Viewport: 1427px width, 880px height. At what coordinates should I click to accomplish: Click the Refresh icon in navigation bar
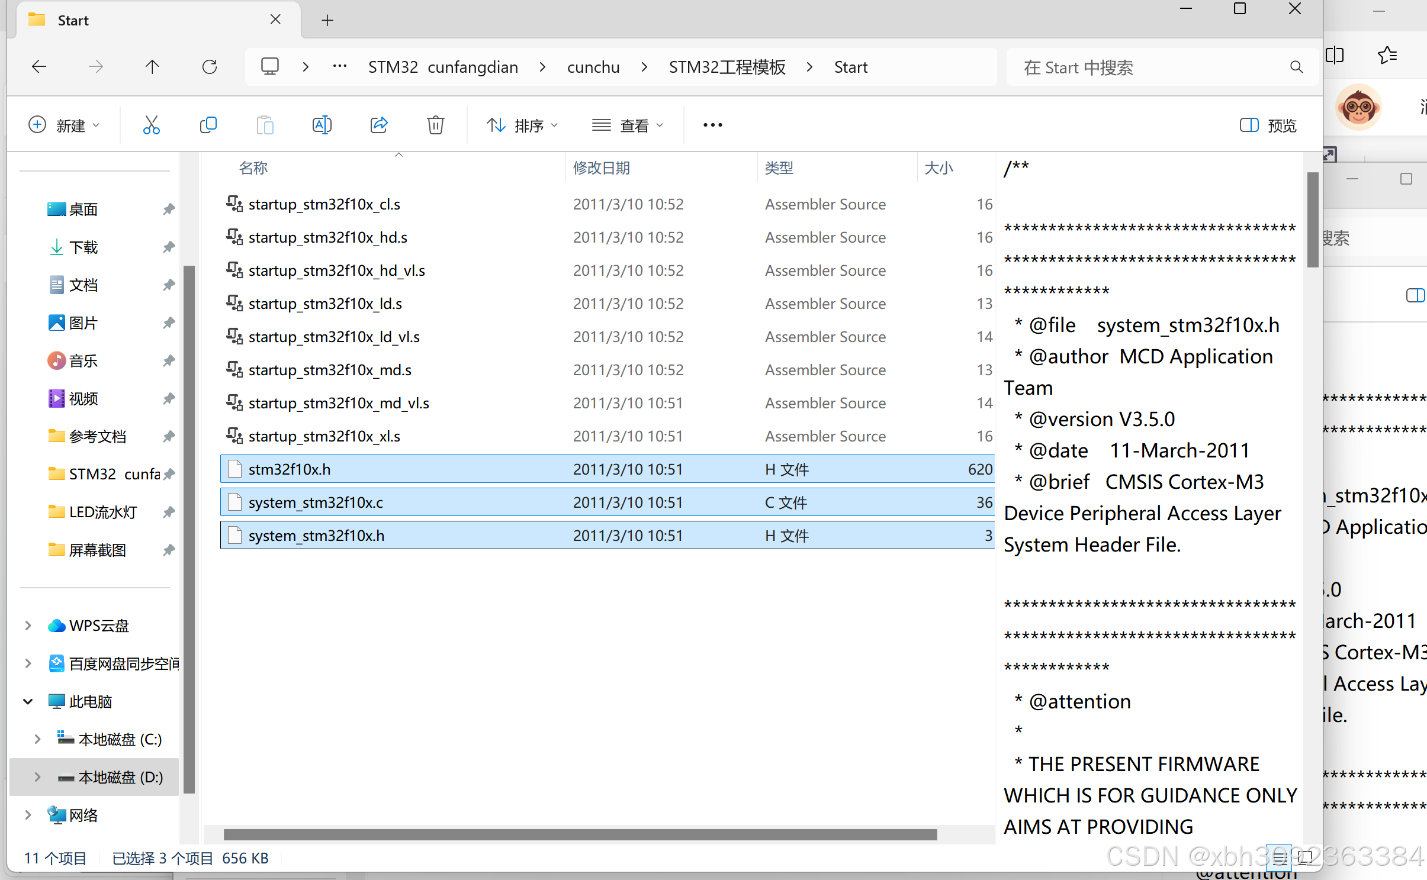pyautogui.click(x=210, y=67)
